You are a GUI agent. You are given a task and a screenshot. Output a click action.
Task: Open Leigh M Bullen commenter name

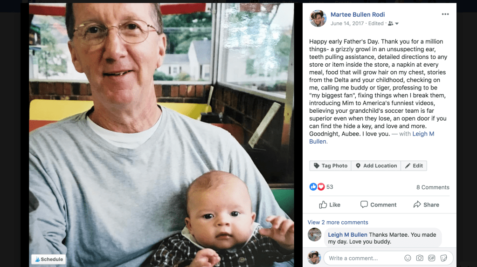(347, 235)
